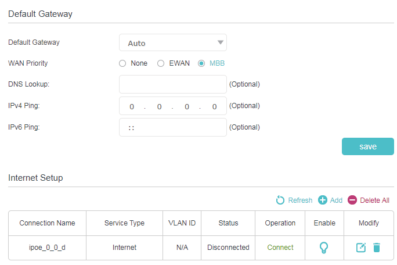The width and height of the screenshot is (397, 265).
Task: Click the DNS Lookup: label
Action: click(x=28, y=84)
